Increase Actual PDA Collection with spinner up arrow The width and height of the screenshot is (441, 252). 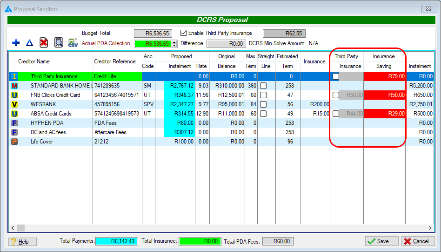coord(174,42)
